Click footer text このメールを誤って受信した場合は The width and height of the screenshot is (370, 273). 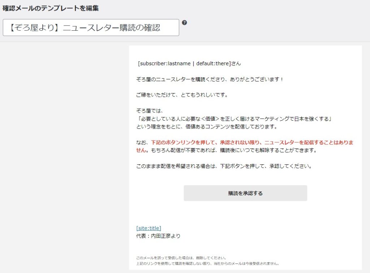[x=181, y=258]
